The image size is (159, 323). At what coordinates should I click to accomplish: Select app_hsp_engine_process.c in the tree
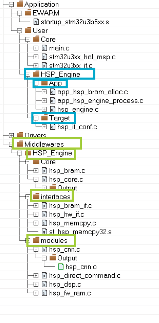pyautogui.click(x=100, y=101)
